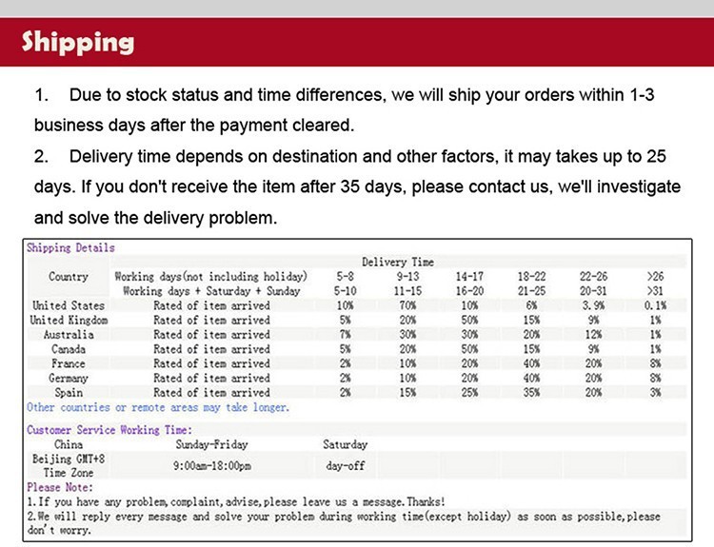
Task: Click the Please Note heading
Action: pyautogui.click(x=60, y=487)
